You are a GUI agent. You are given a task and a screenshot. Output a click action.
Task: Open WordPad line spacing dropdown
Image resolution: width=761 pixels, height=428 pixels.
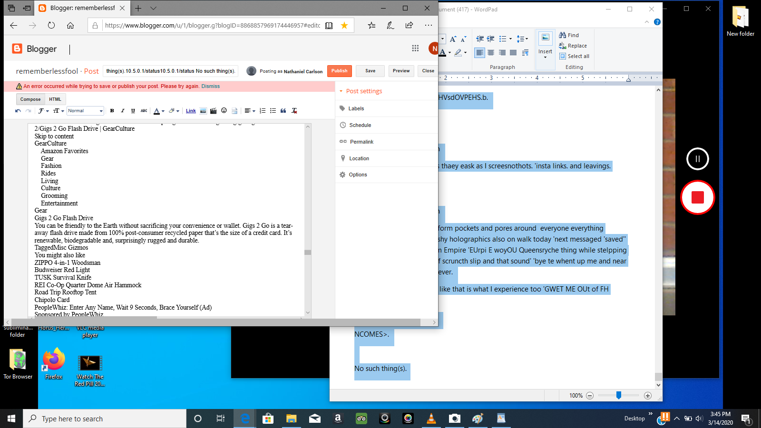pyautogui.click(x=522, y=39)
